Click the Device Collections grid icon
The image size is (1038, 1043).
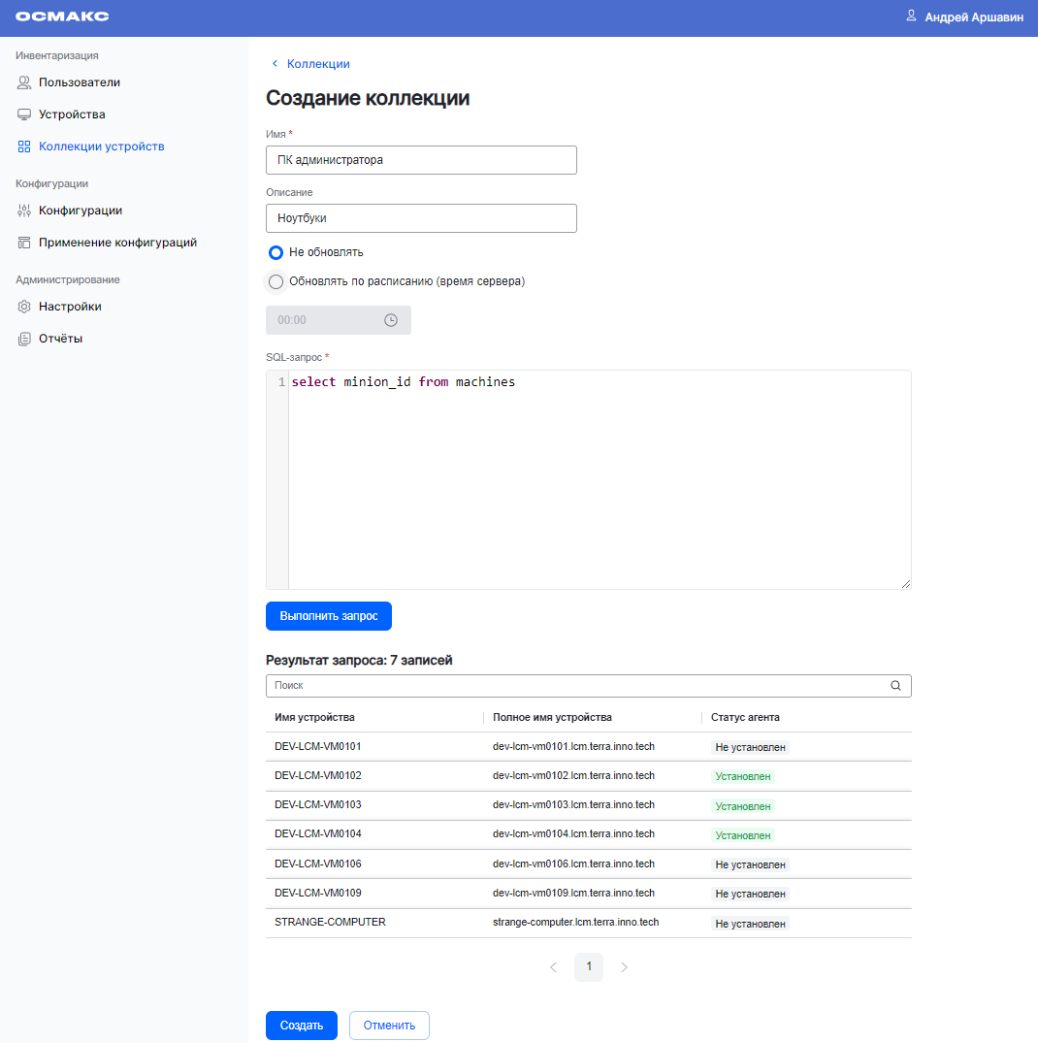[x=24, y=147]
